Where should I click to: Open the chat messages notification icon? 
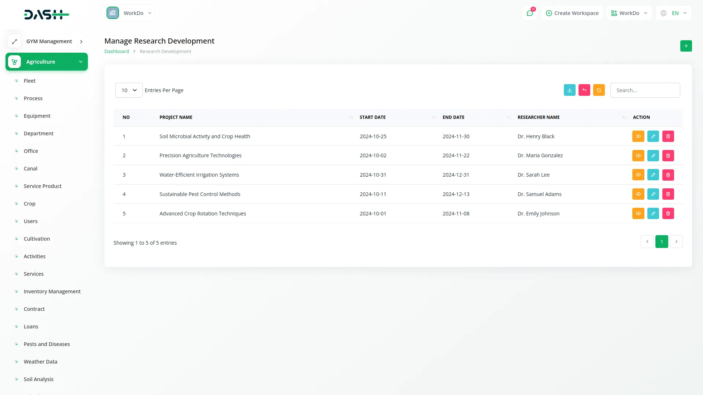coord(529,13)
